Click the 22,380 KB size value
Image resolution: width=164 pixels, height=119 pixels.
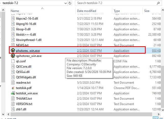[154, 35]
